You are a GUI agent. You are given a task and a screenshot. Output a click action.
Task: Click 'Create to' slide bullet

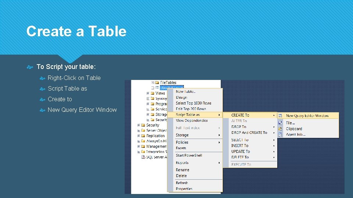60,99
